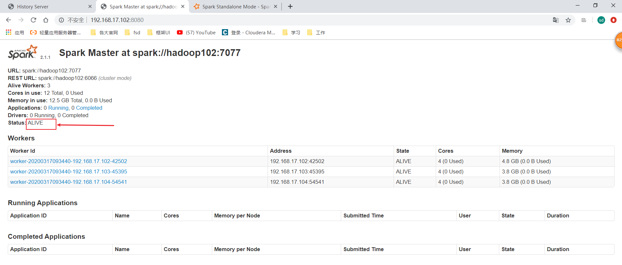Open the 工作 bookmark folder

[x=316, y=32]
